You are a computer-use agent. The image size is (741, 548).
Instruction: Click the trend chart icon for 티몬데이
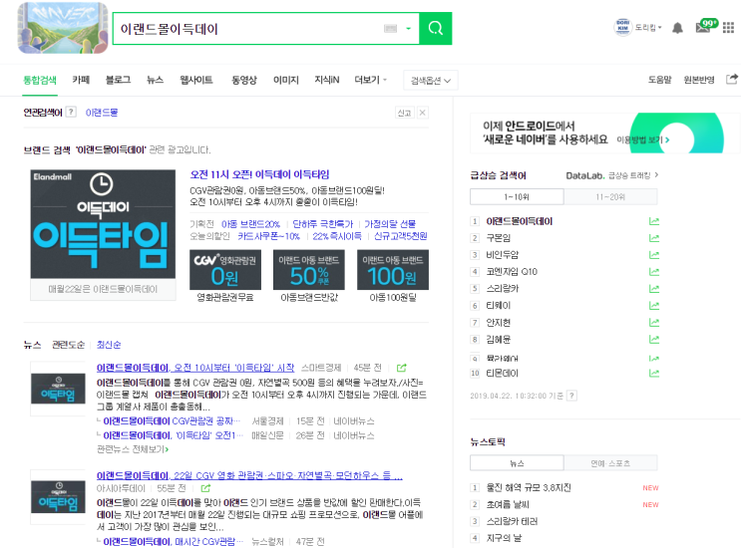[x=654, y=374]
